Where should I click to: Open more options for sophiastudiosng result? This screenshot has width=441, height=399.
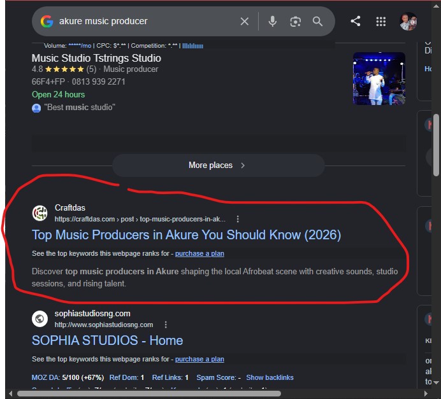point(166,325)
